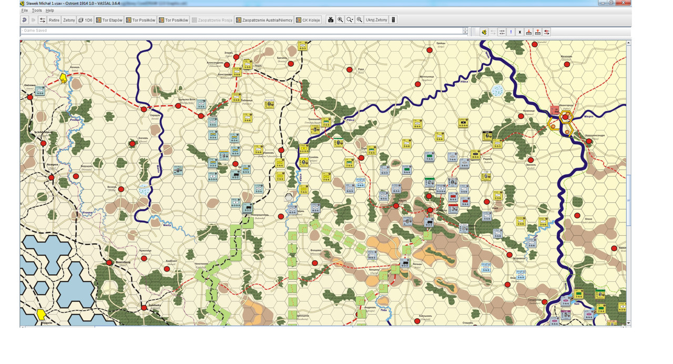This screenshot has width=673, height=364.
Task: Click the Wieprz river label
Action: pyautogui.click(x=588, y=117)
